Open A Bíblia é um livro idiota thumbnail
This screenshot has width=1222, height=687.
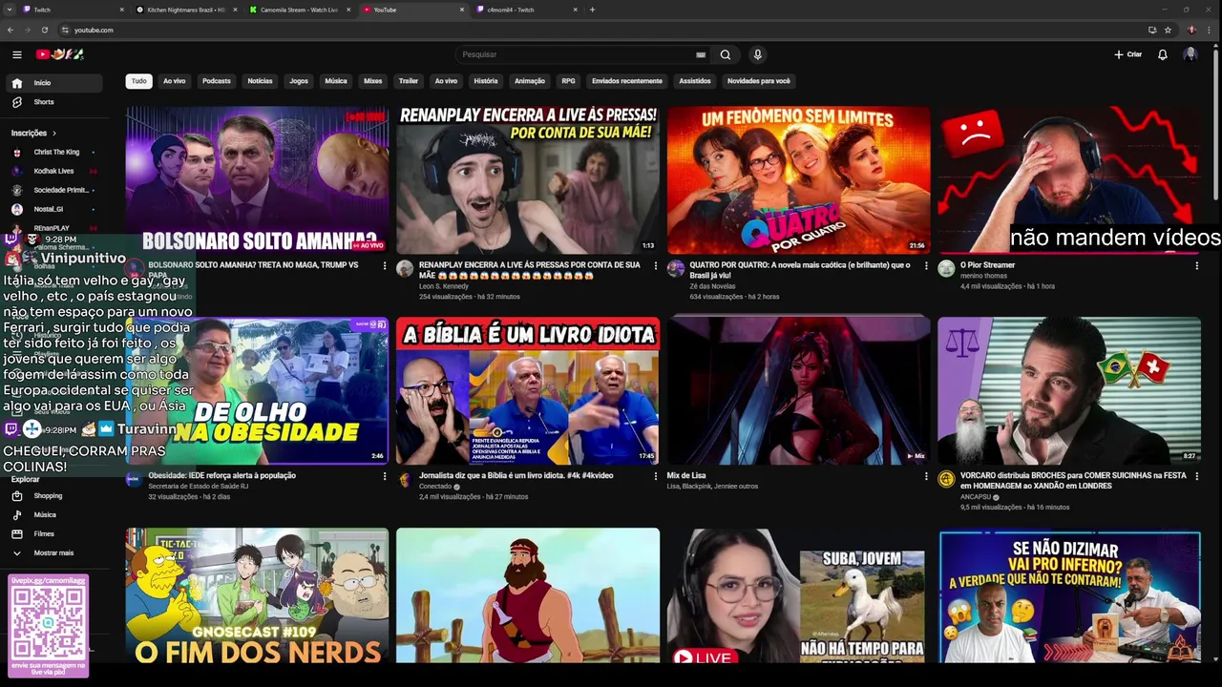(x=528, y=391)
